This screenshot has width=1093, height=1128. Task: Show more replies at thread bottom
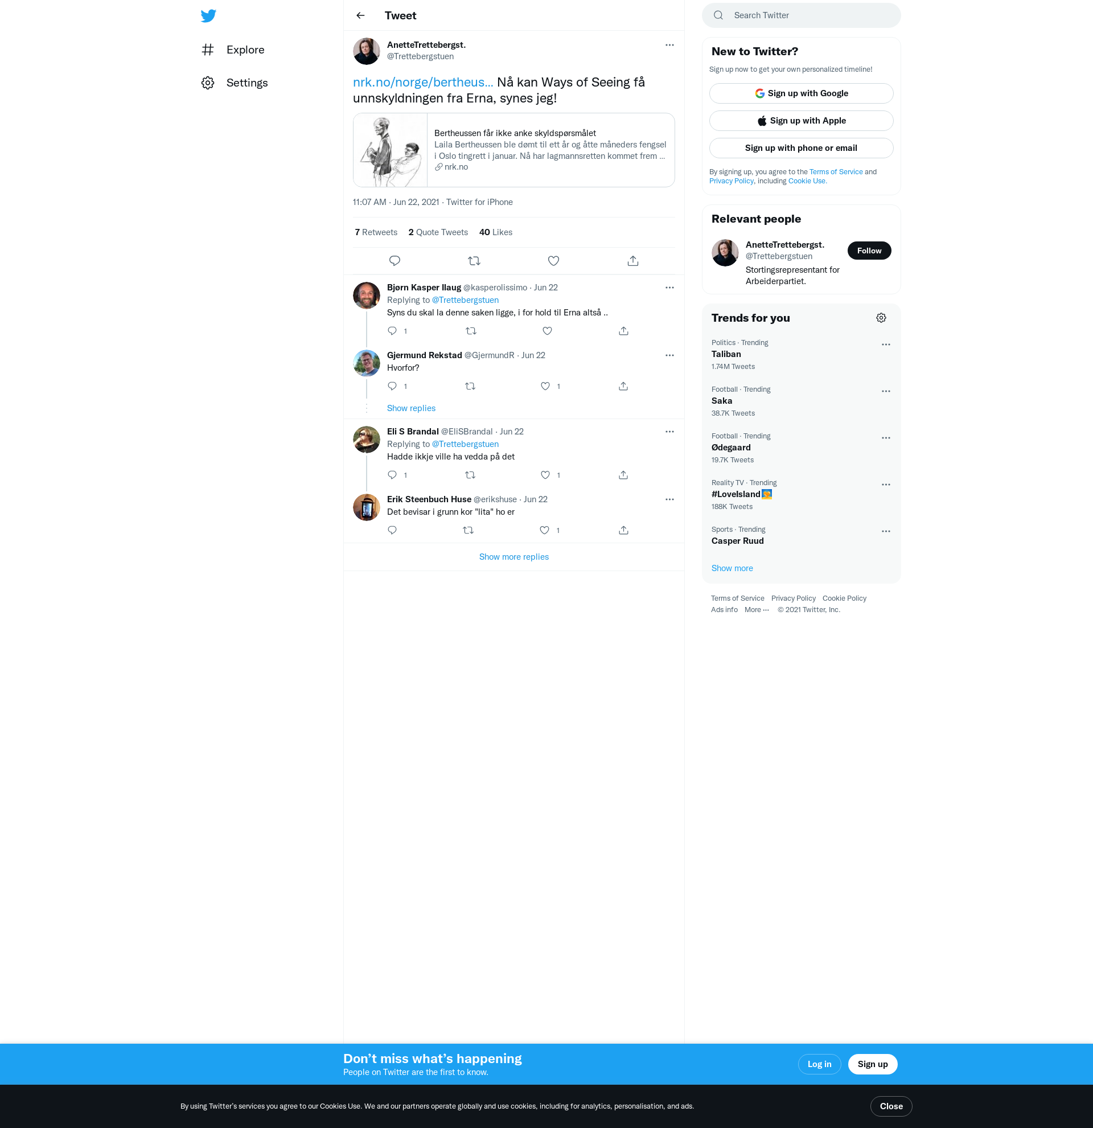click(x=513, y=557)
